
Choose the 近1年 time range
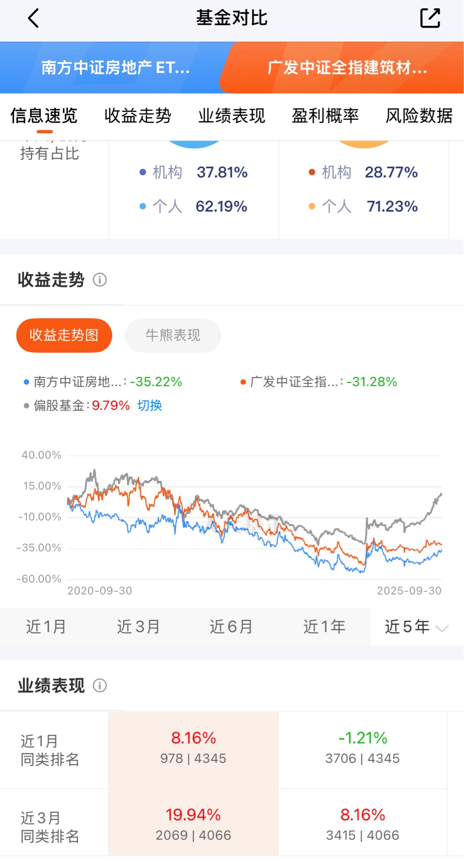324,627
